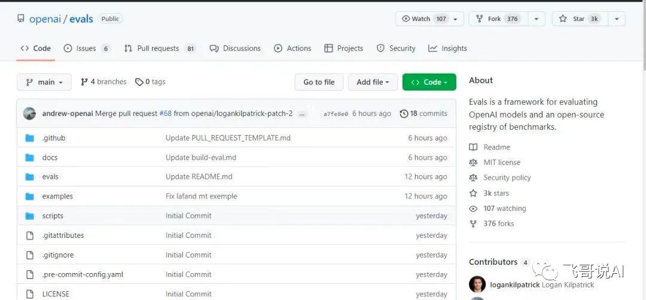The image size is (646, 300).
Task: Click the repository book icon beside openai
Action: point(20,19)
